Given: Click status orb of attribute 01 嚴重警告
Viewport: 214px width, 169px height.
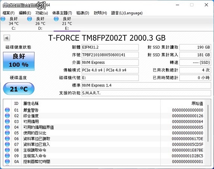Looking at the screenshot, I should tap(7, 110).
